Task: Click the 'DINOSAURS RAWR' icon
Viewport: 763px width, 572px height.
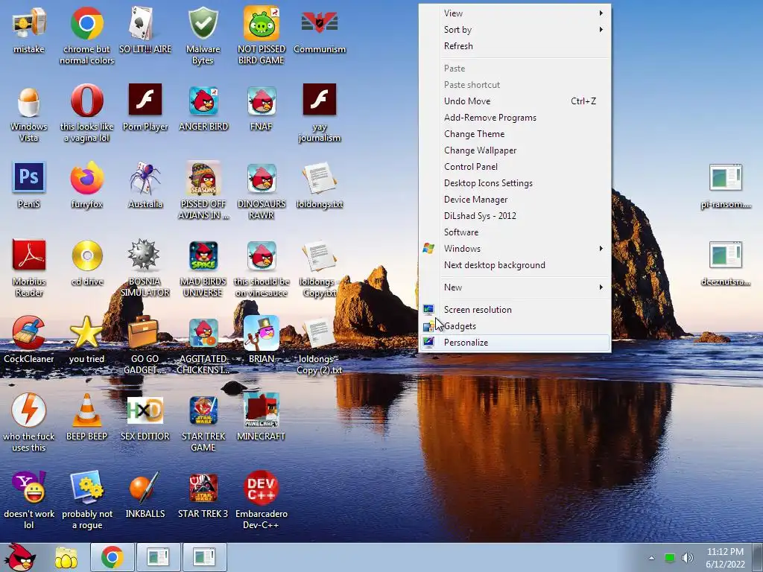Action: click(x=262, y=191)
